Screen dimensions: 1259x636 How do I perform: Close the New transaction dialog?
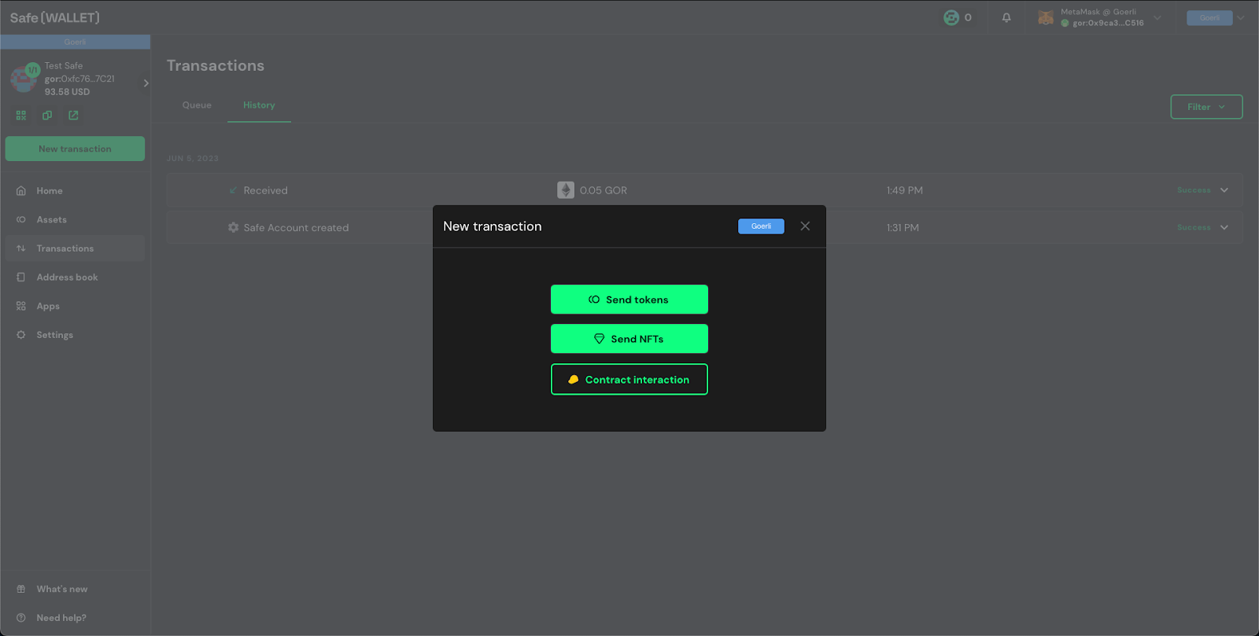tap(805, 226)
